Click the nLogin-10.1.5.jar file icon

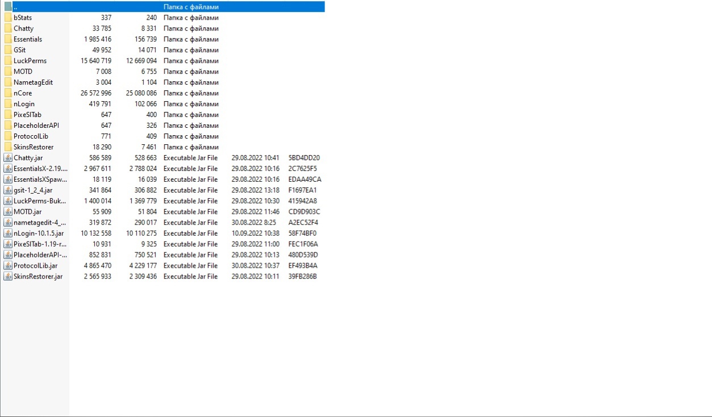click(8, 233)
